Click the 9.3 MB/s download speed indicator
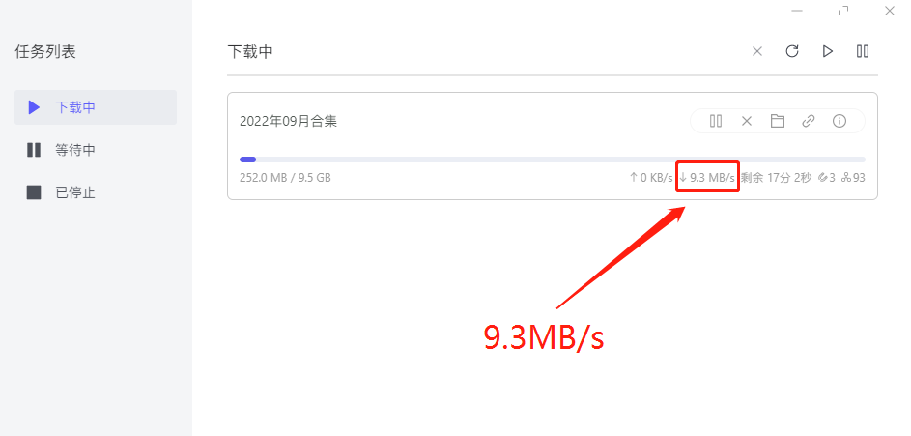The image size is (911, 436). (707, 177)
